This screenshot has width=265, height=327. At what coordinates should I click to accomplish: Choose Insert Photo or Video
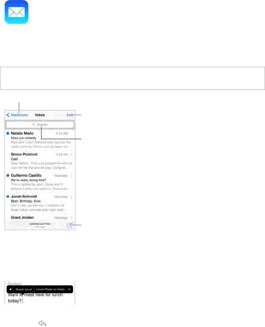click(x=51, y=289)
